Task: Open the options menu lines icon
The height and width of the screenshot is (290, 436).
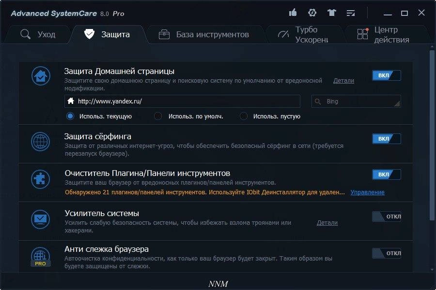Action: [x=351, y=13]
